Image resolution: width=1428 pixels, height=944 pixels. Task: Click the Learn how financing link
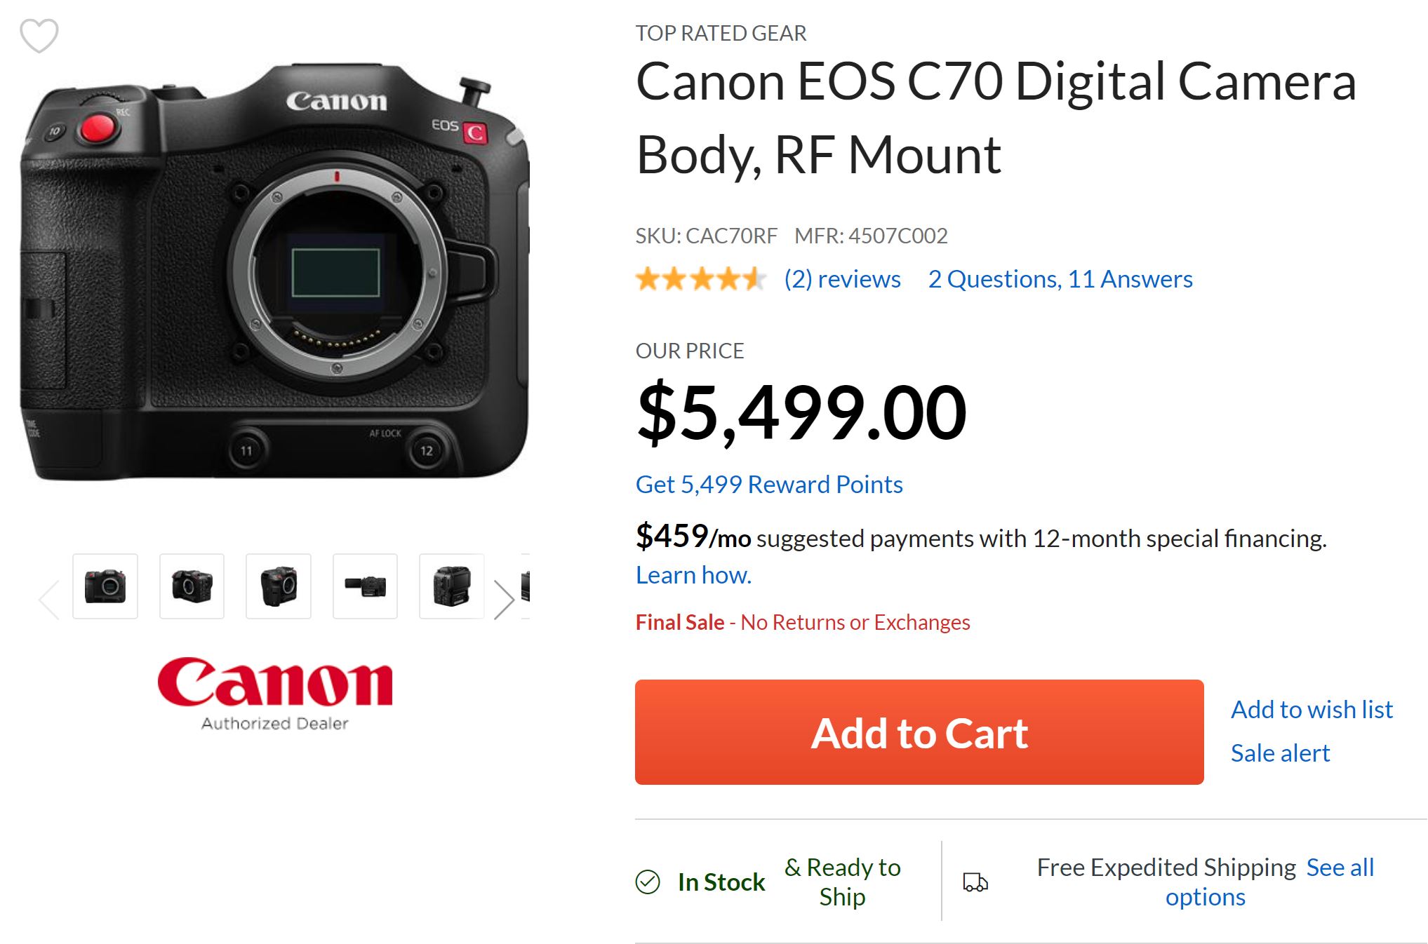click(693, 575)
